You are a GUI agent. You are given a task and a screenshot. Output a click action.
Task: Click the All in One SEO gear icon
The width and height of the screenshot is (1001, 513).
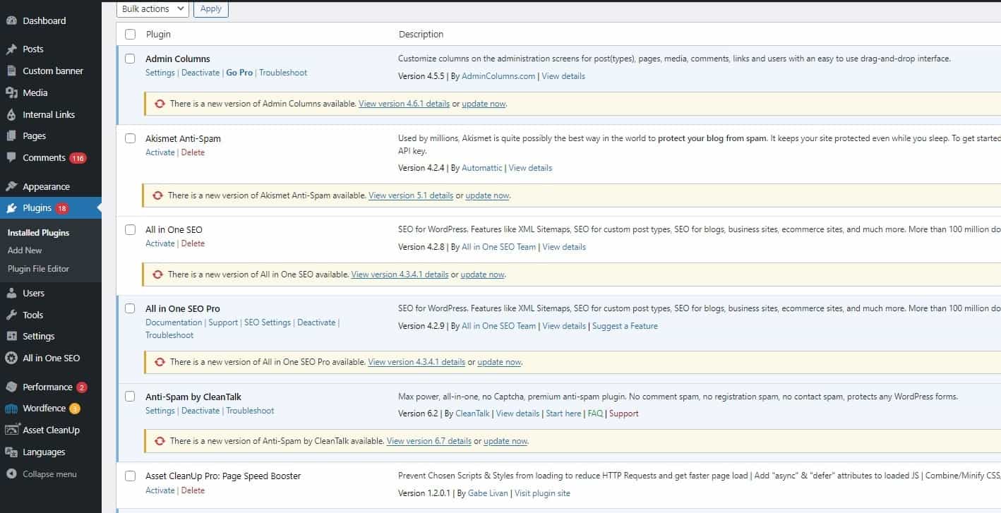(x=11, y=358)
